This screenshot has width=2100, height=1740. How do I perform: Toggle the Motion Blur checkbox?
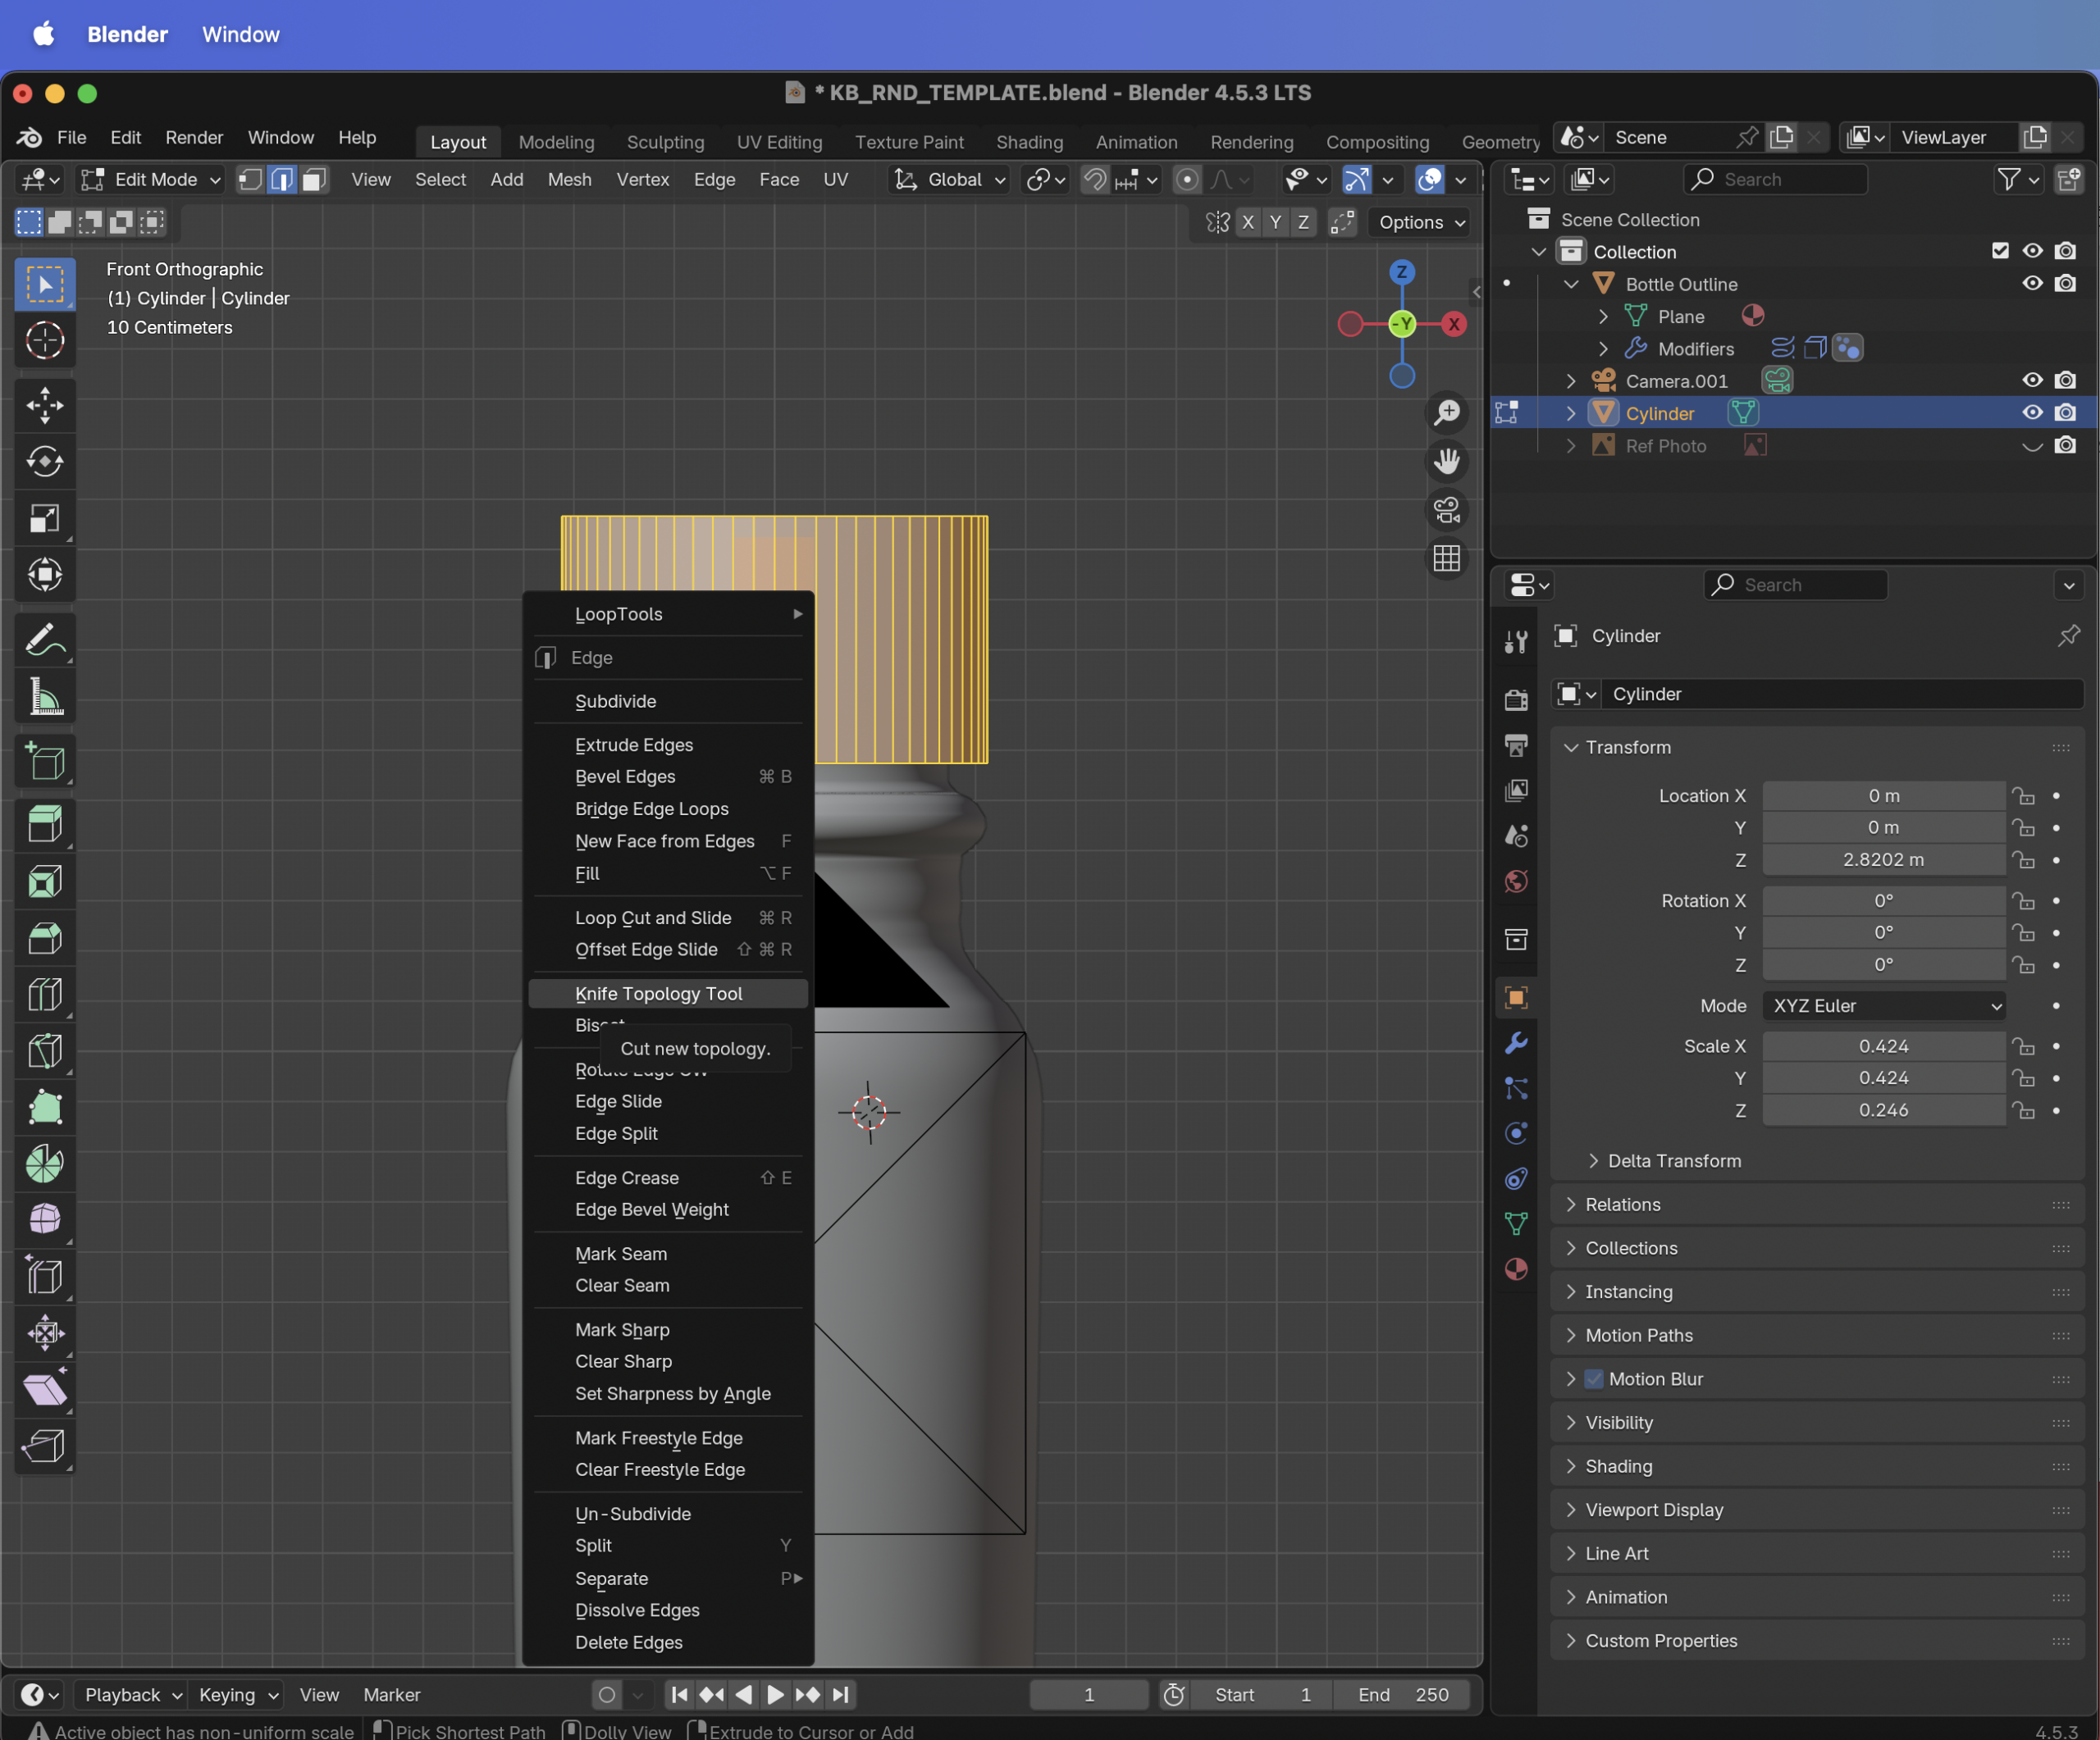coord(1594,1379)
